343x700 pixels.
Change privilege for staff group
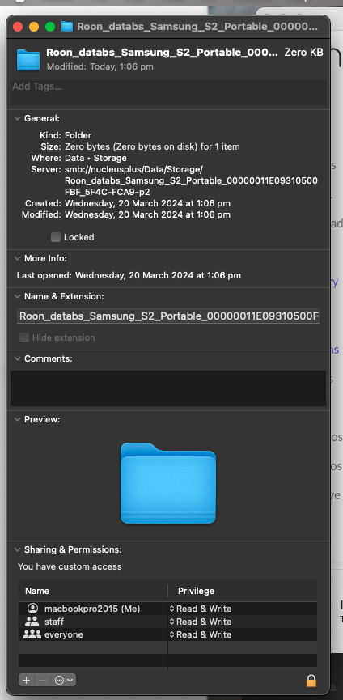point(201,622)
